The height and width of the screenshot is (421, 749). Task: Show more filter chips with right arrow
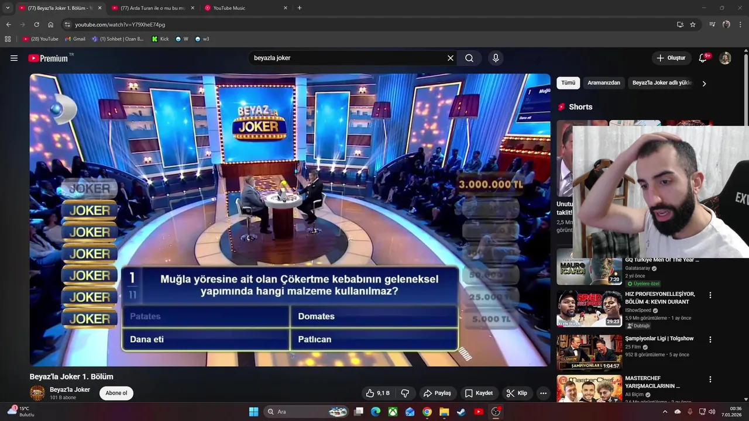pos(704,84)
